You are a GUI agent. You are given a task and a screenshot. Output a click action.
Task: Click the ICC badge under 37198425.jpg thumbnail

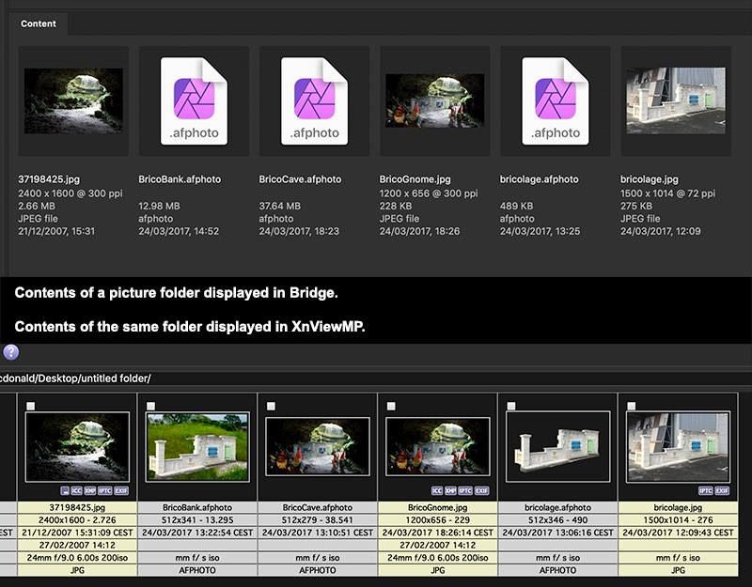[77, 490]
